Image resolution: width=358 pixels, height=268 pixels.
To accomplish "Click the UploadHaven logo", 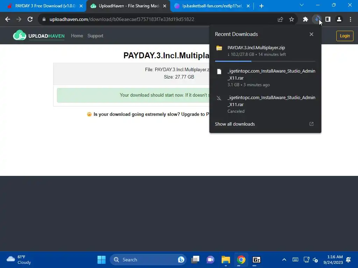I will pos(39,36).
